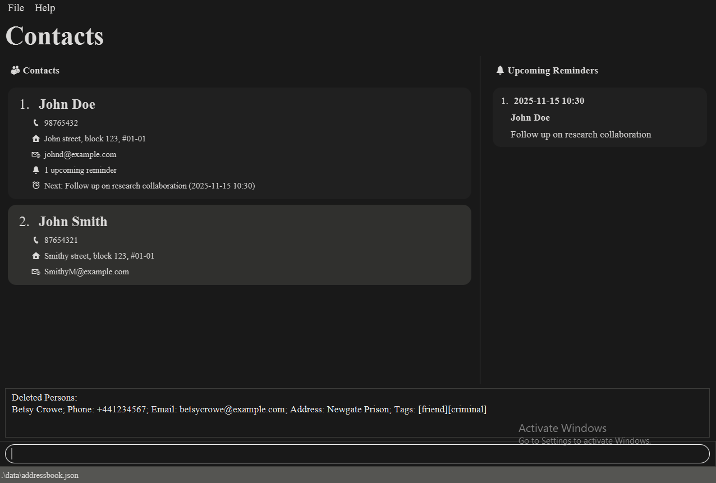Click the johnd@example.com email text
Image resolution: width=716 pixels, height=483 pixels.
pyautogui.click(x=80, y=154)
